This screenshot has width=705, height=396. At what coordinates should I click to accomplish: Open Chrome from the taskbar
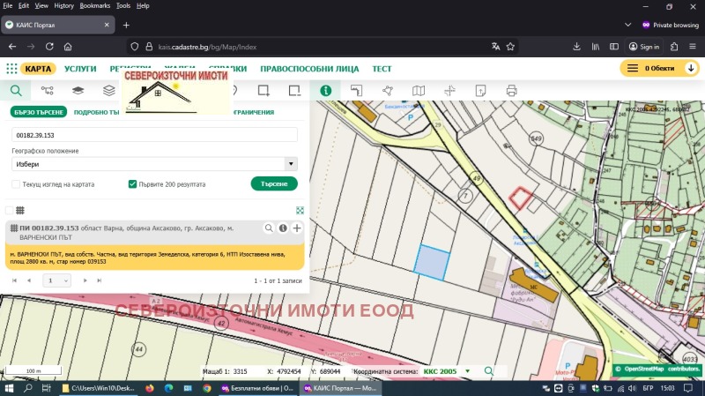pos(206,388)
